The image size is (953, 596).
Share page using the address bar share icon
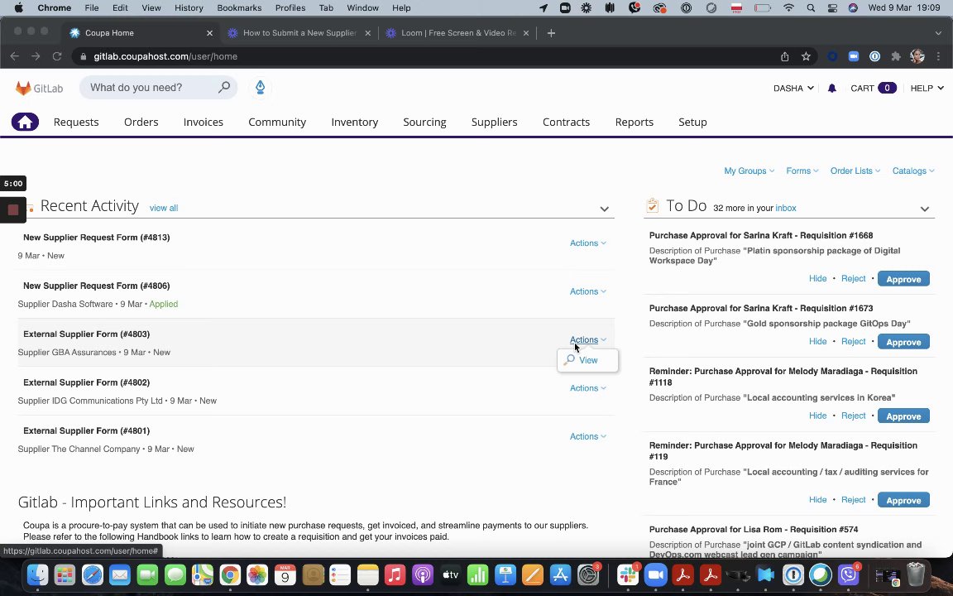[x=784, y=56]
